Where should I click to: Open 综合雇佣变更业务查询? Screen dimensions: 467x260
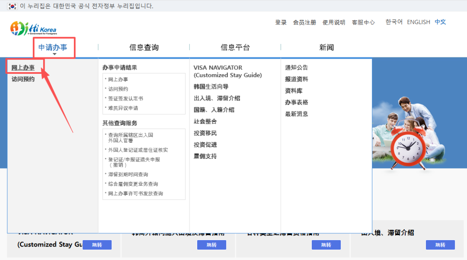(x=133, y=184)
